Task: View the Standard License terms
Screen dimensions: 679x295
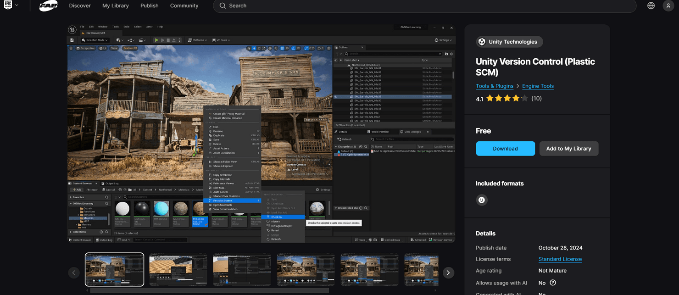Action: pyautogui.click(x=560, y=259)
